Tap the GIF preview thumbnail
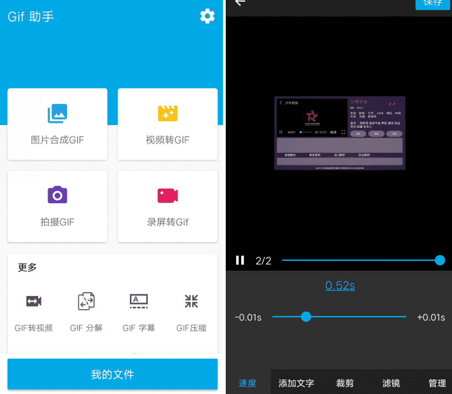The width and height of the screenshot is (452, 394). pyautogui.click(x=339, y=133)
